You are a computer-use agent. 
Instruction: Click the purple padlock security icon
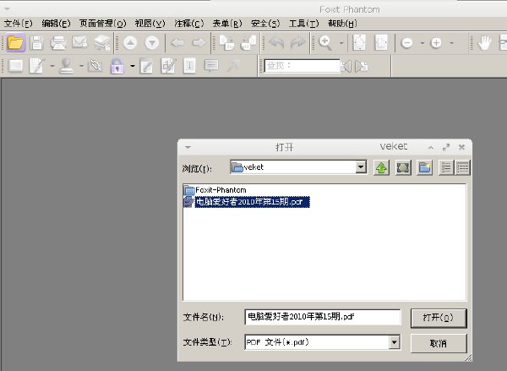117,66
